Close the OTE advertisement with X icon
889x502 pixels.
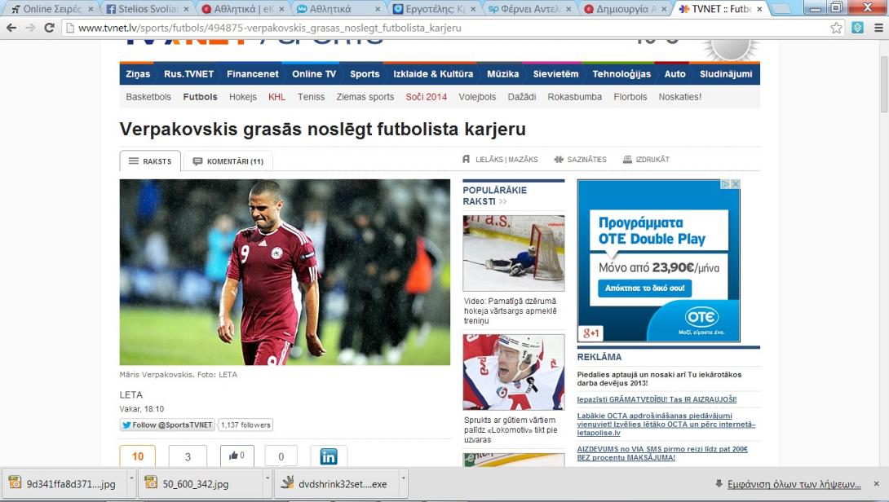click(x=735, y=185)
